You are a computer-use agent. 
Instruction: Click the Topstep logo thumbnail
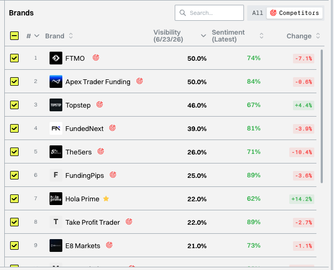tap(56, 105)
